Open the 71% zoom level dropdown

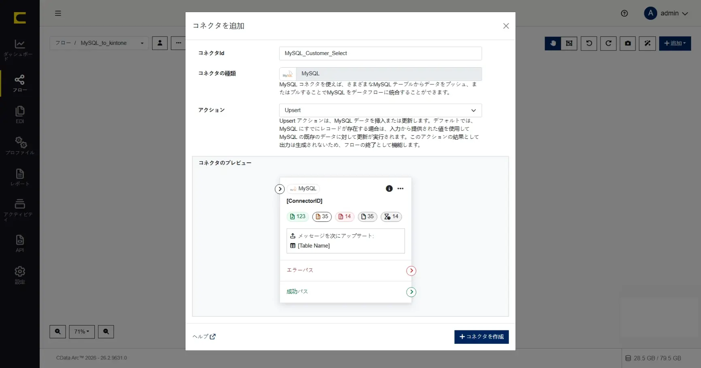click(82, 332)
